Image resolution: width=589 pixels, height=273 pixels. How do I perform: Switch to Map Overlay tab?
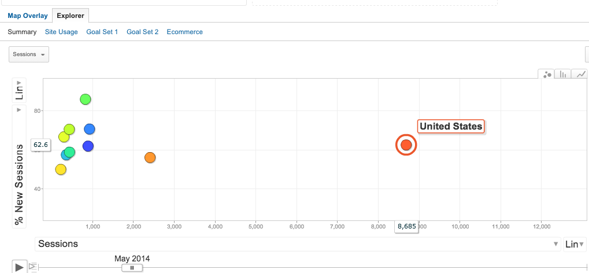point(27,16)
